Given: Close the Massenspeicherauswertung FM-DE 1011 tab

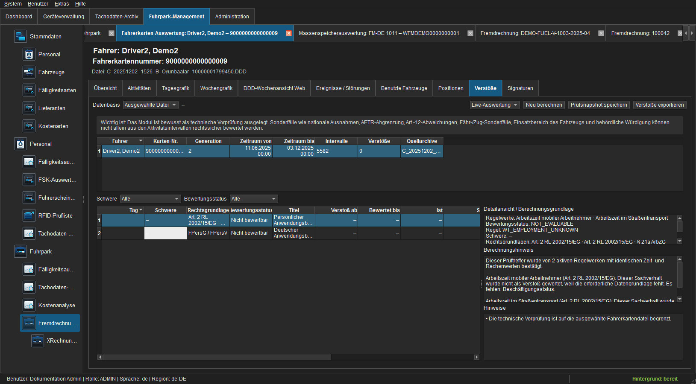Looking at the screenshot, I should [470, 33].
